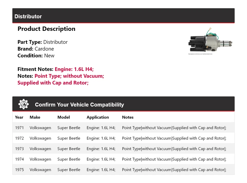The width and height of the screenshot is (247, 183).
Task: Click the Supplied with Cap and Rotor; text
Action: (x=53, y=83)
